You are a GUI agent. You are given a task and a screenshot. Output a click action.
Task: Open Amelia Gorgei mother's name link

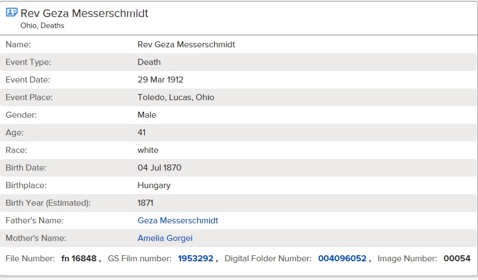(x=165, y=238)
